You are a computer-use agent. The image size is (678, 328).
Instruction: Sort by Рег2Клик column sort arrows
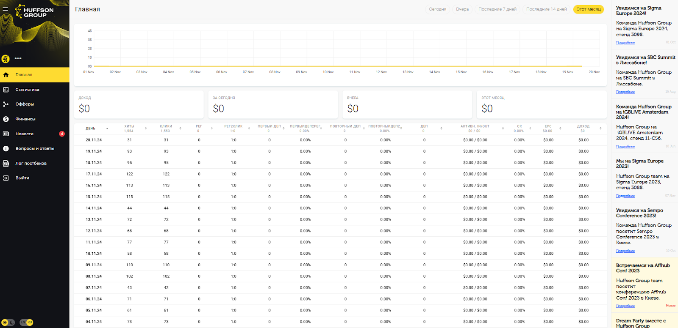pos(249,128)
